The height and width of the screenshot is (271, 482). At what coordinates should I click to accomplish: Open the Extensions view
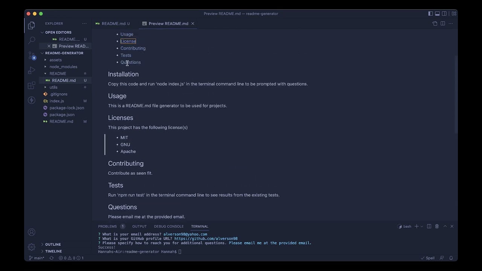[32, 85]
